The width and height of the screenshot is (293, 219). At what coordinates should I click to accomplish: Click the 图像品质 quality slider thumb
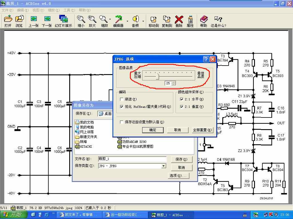pos(158,76)
